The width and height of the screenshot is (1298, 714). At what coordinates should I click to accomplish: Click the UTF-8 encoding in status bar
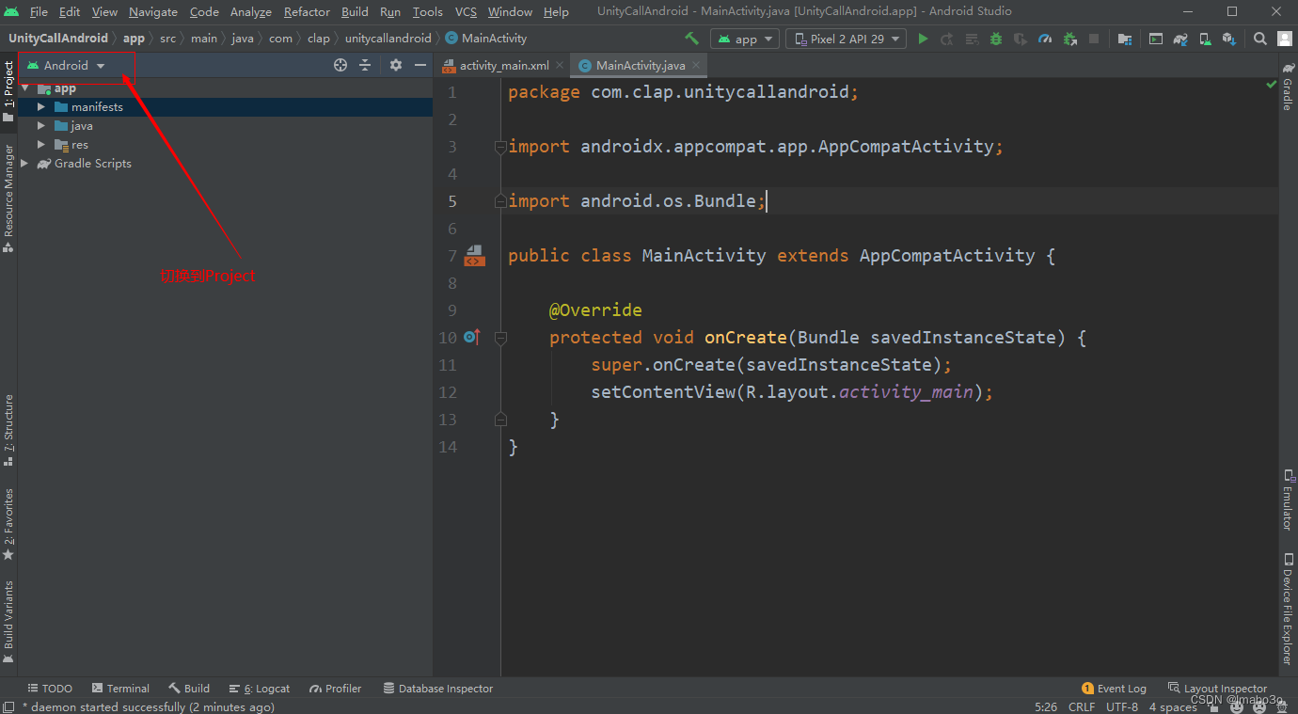[x=1122, y=706]
